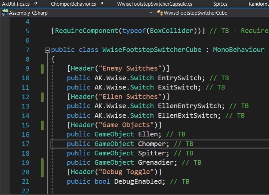This screenshot has height=195, width=269.
Task: Click the MonoBehaviour base class name
Action: click(x=239, y=50)
